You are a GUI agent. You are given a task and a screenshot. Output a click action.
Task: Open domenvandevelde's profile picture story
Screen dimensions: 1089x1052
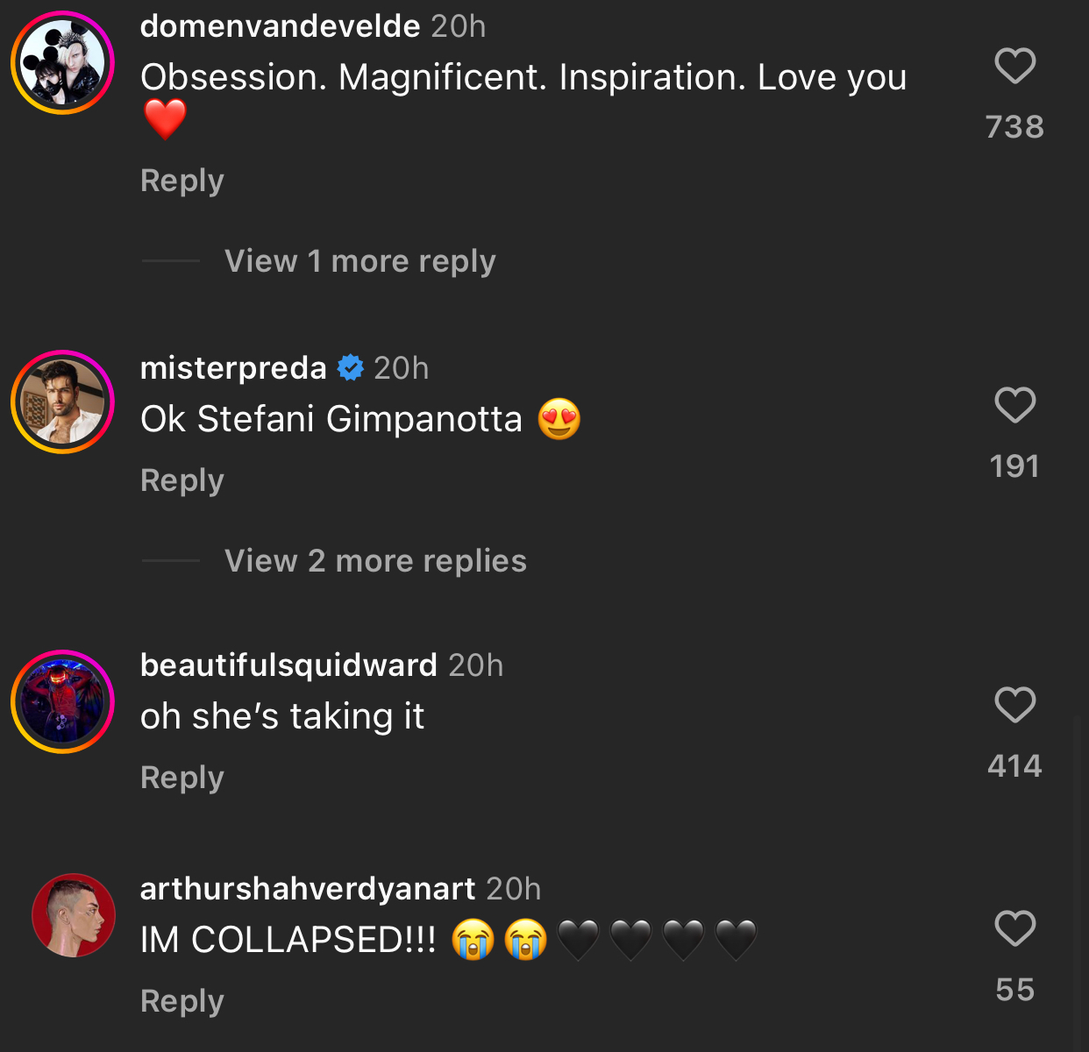(63, 63)
